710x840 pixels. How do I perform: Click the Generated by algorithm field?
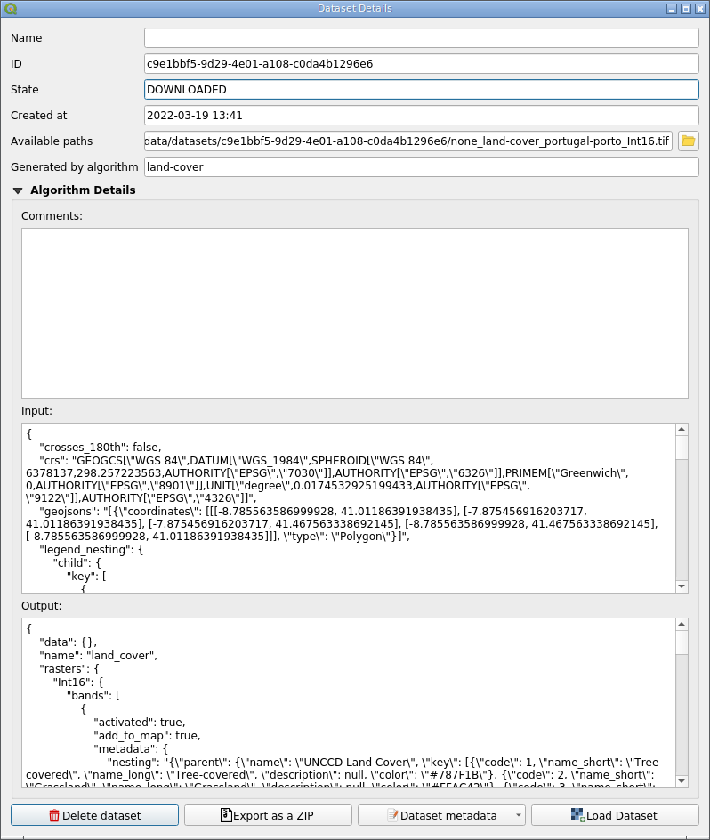pyautogui.click(x=421, y=166)
